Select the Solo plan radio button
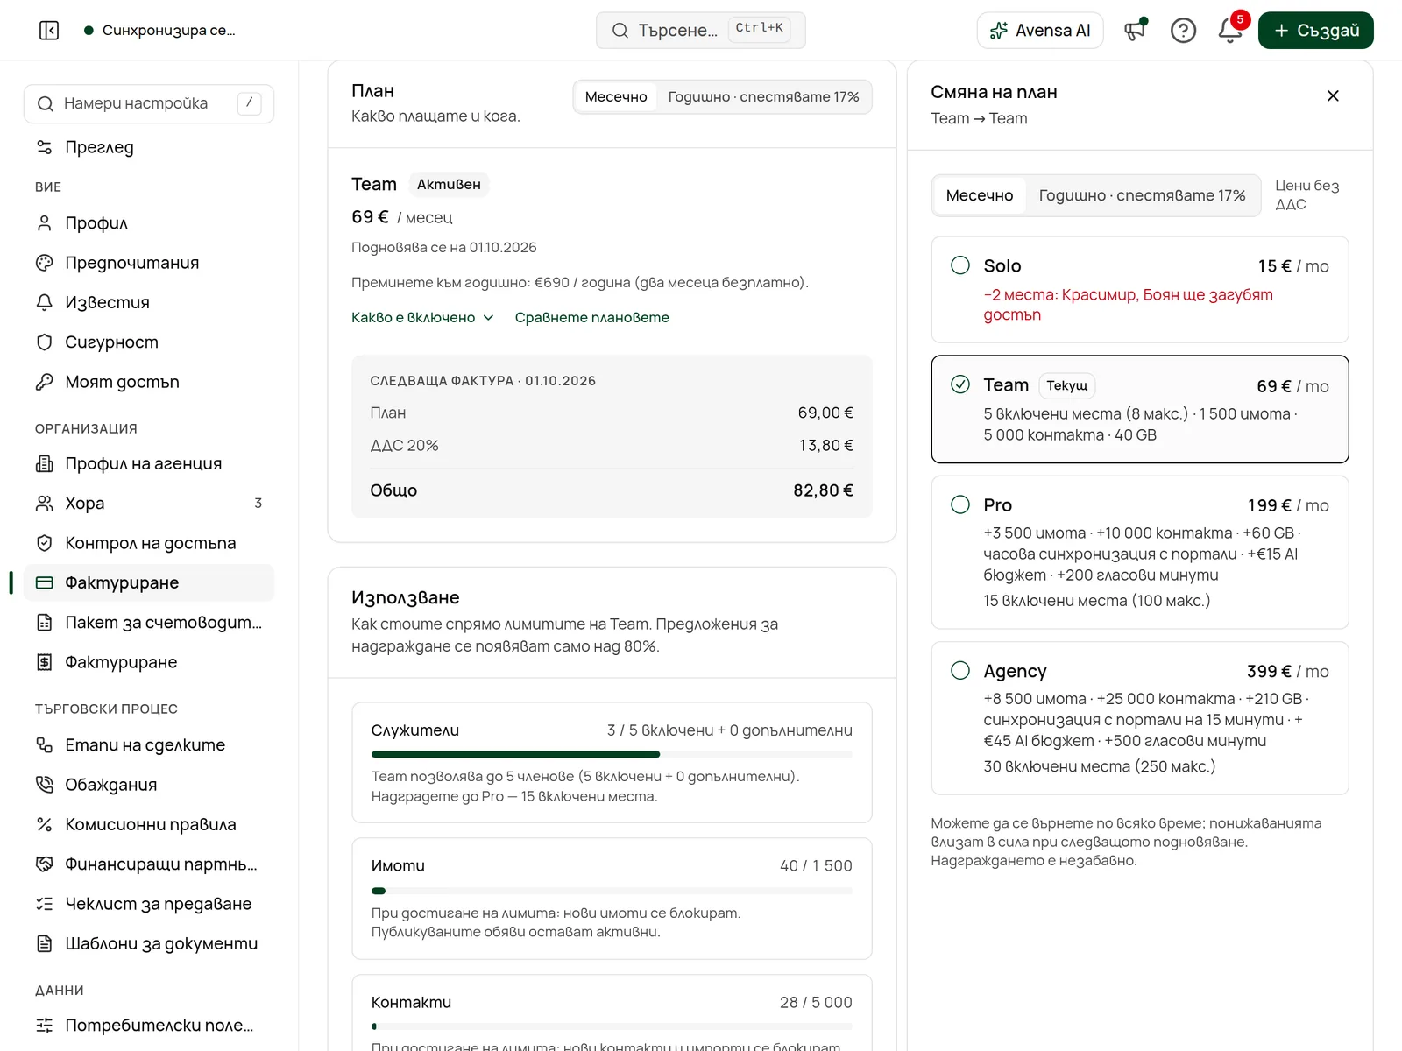Image resolution: width=1402 pixels, height=1051 pixels. click(x=960, y=265)
